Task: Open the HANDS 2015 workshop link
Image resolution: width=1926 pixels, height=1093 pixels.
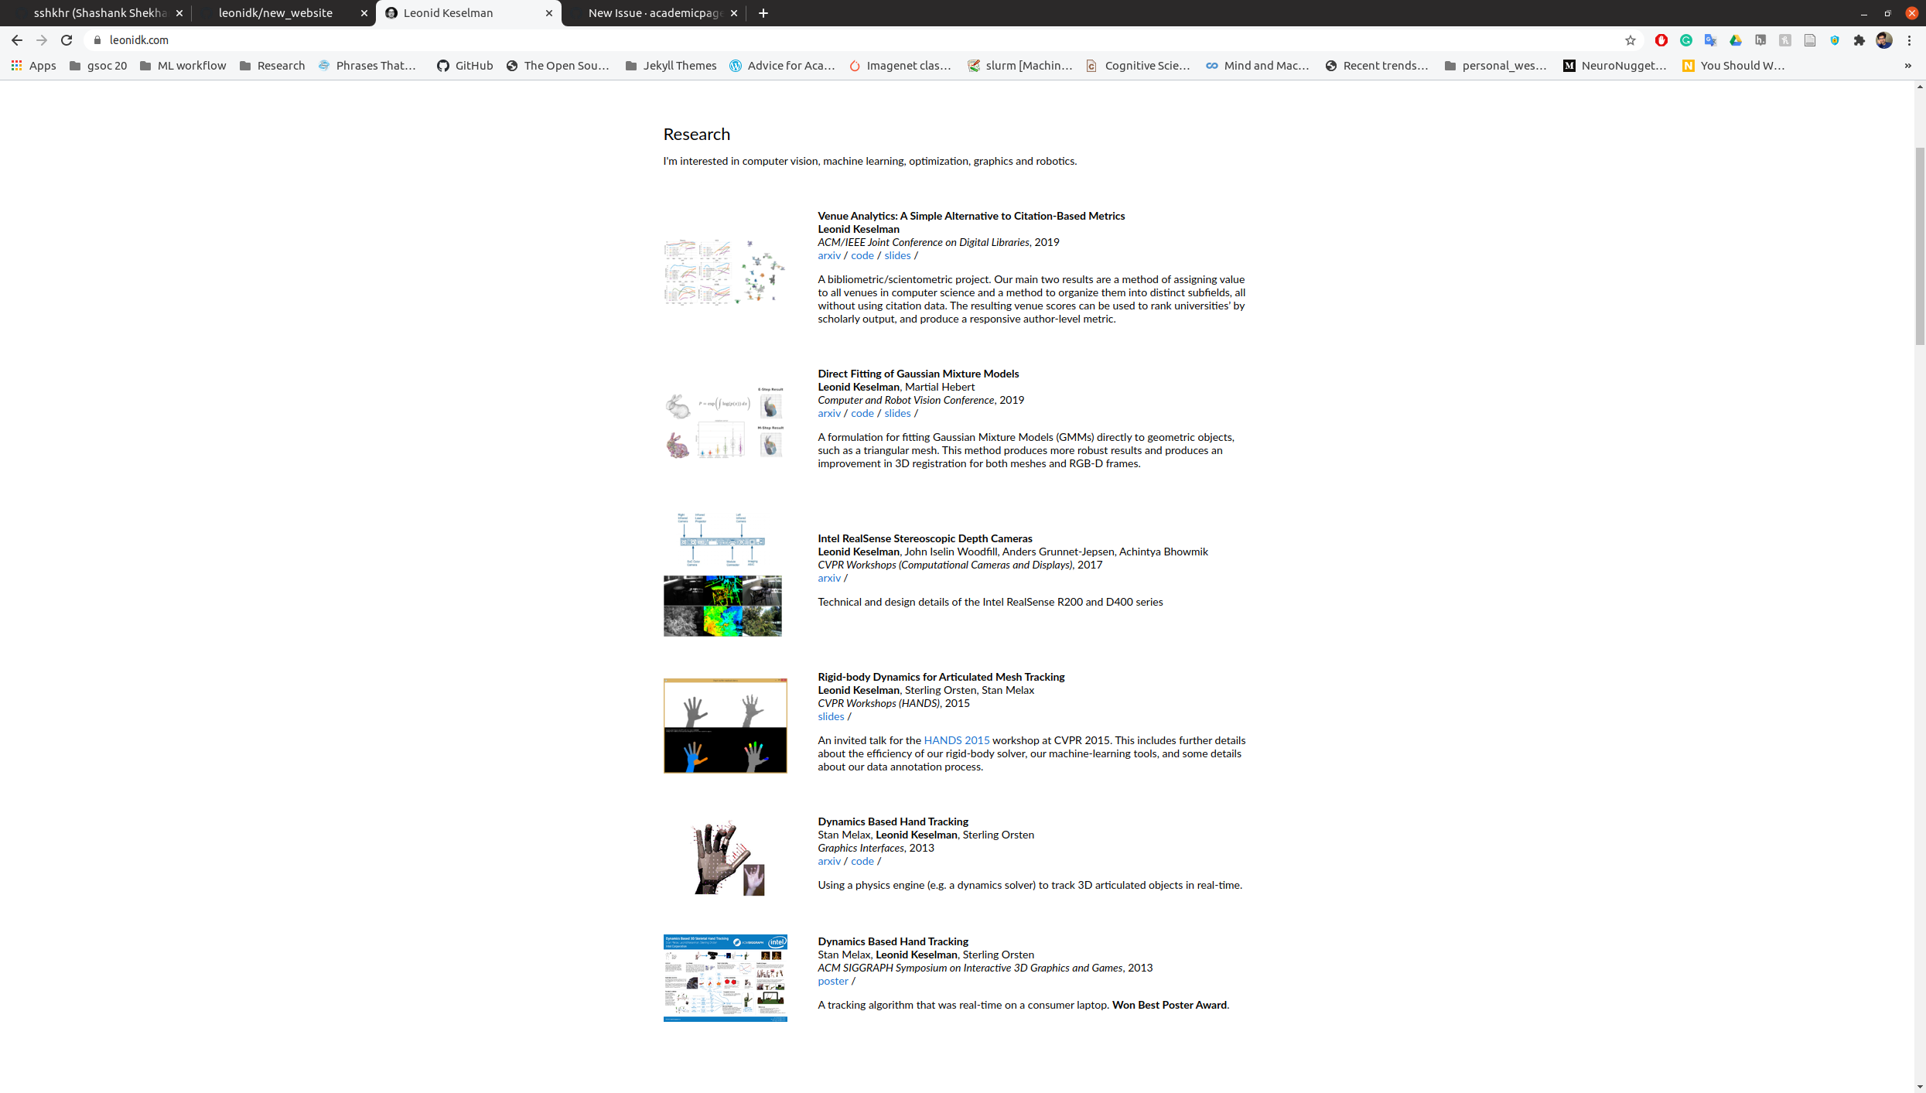Action: pos(957,740)
